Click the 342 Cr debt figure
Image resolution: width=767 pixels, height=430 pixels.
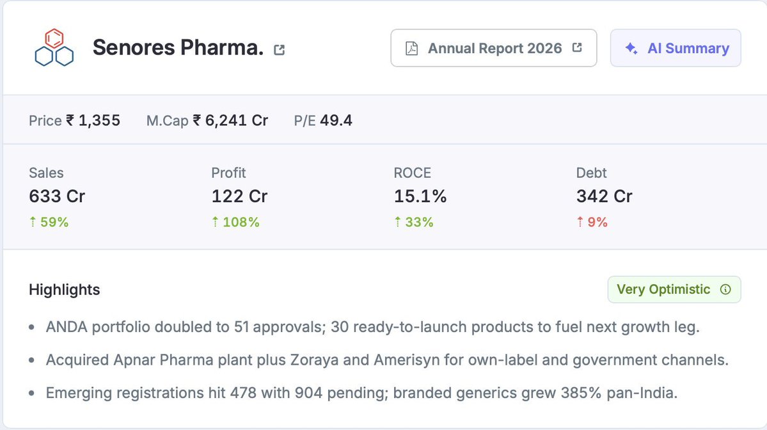point(604,196)
